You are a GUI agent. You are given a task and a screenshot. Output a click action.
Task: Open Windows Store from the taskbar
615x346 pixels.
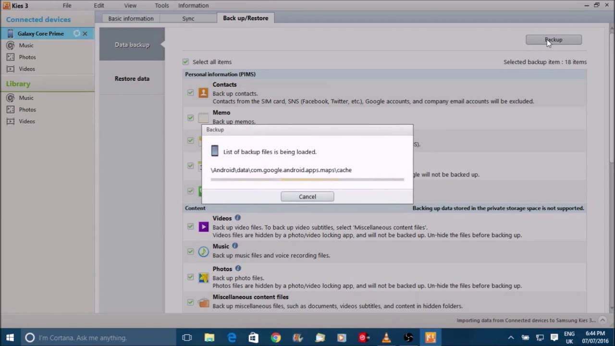(254, 338)
